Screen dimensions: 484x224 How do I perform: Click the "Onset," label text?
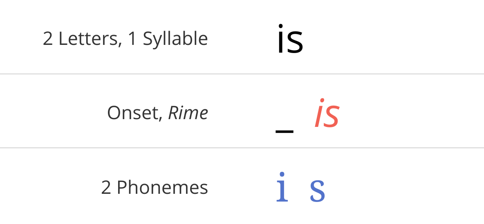135,113
